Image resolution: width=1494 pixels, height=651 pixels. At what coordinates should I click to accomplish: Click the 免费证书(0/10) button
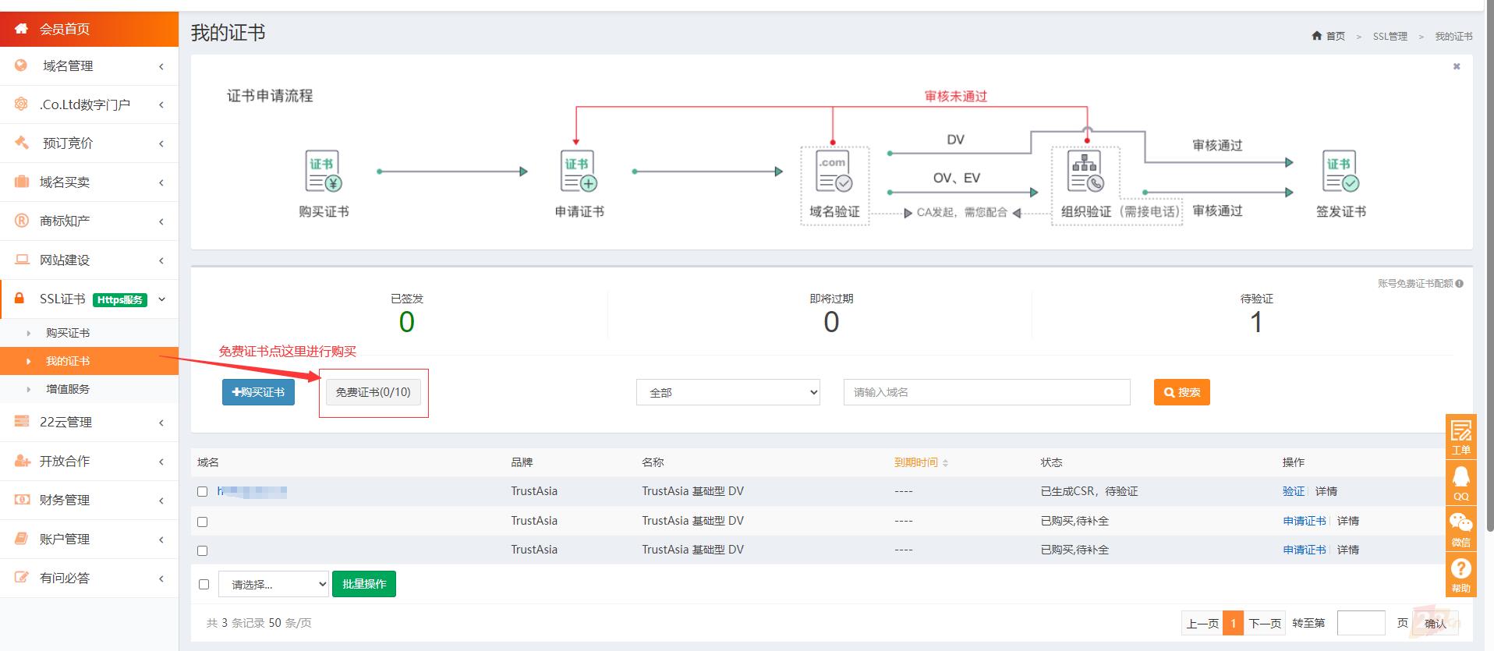pyautogui.click(x=373, y=392)
